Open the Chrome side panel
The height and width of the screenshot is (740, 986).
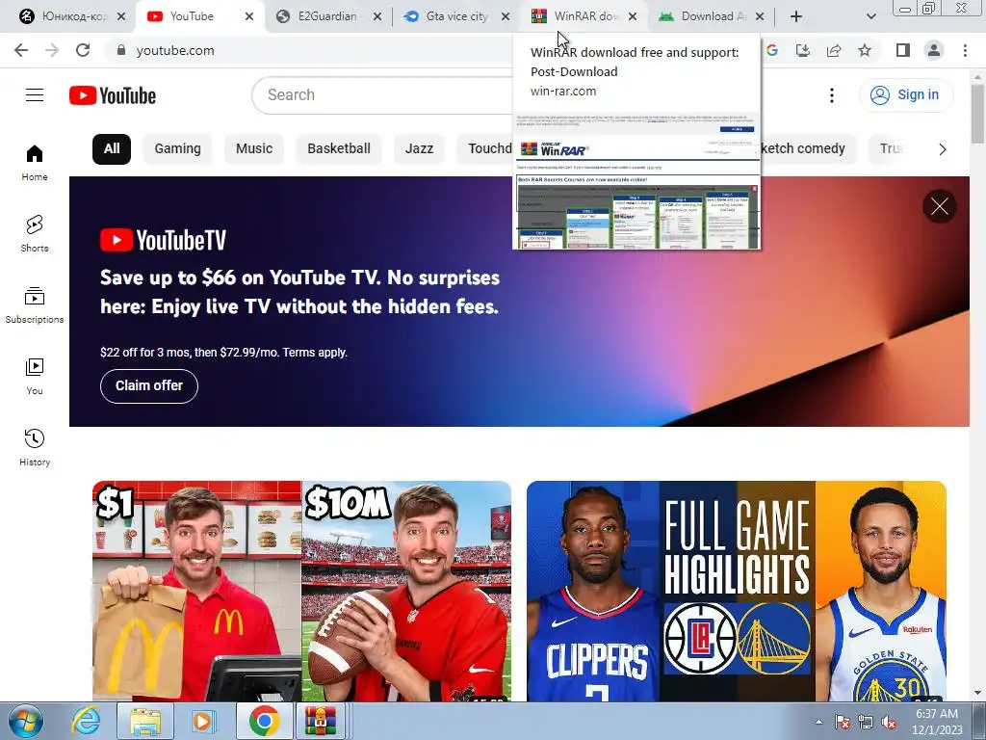[x=903, y=50]
